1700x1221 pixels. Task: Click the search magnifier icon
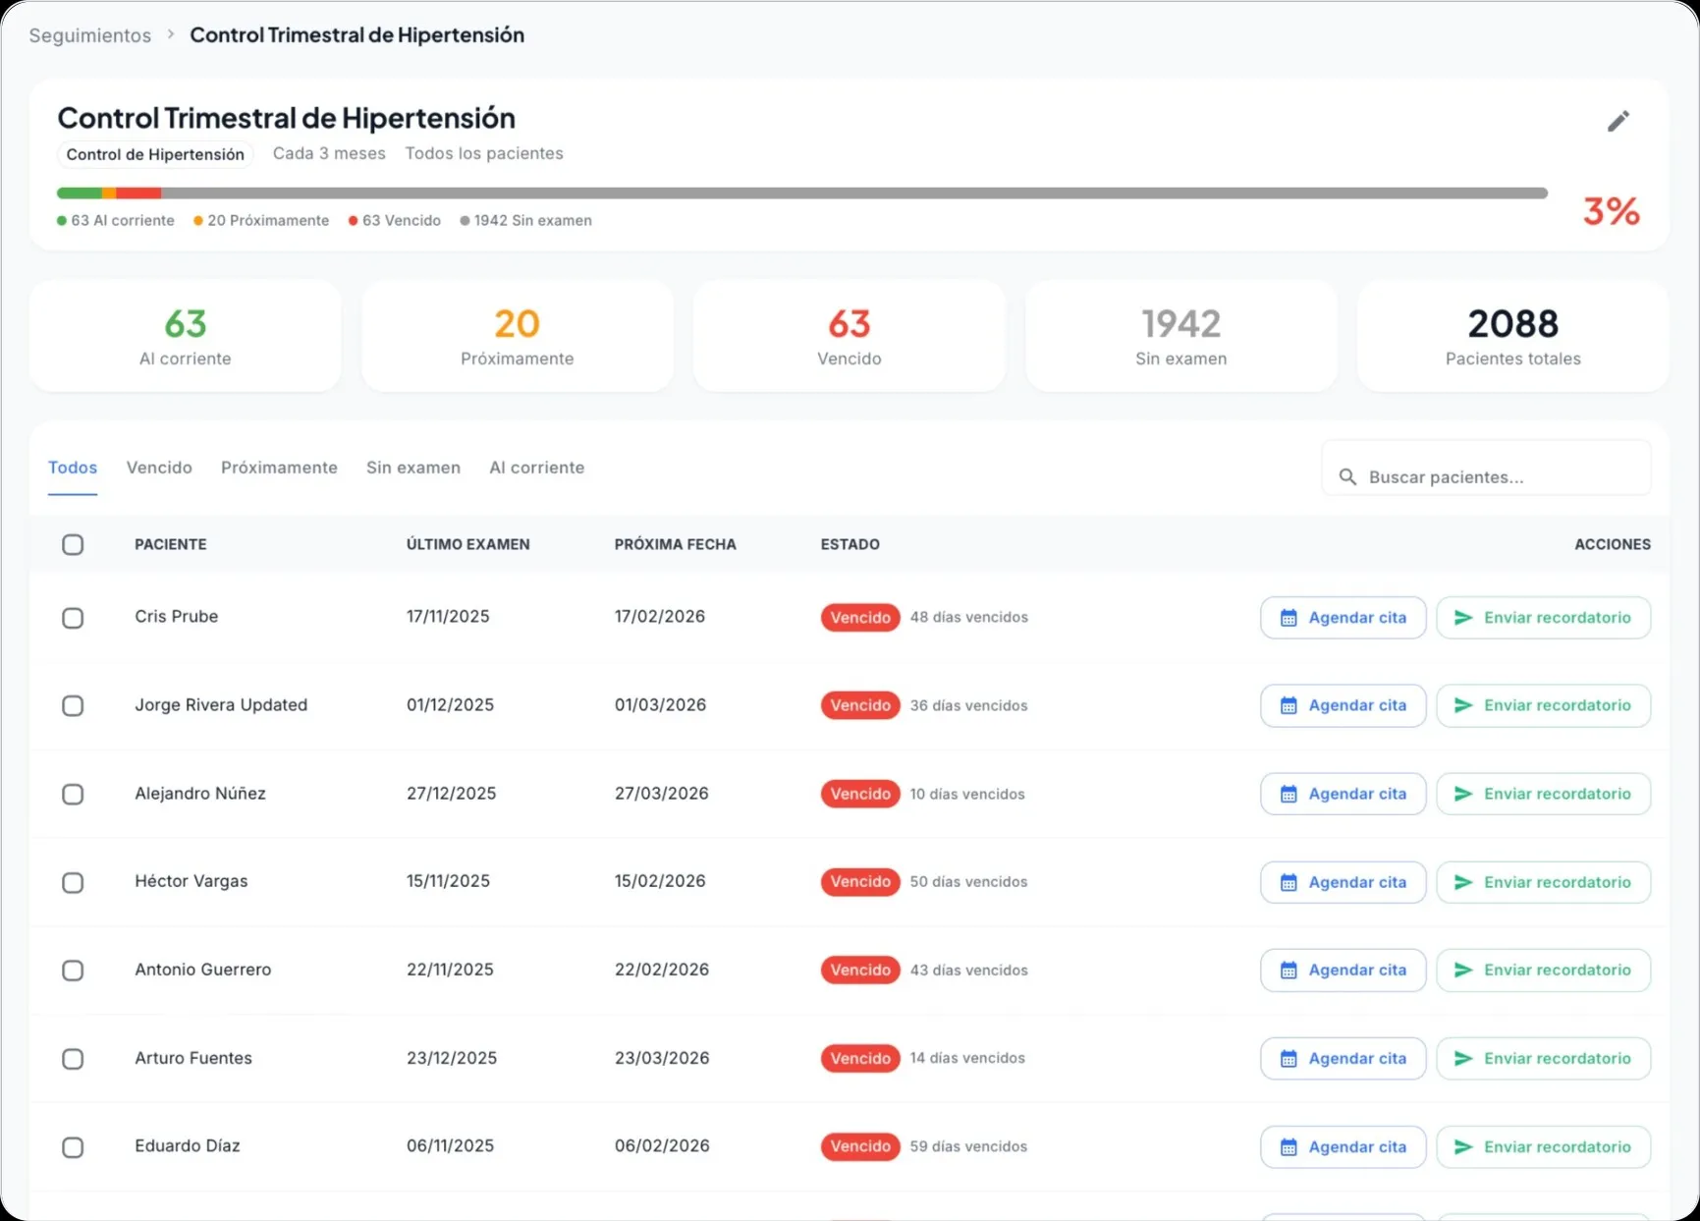point(1347,477)
